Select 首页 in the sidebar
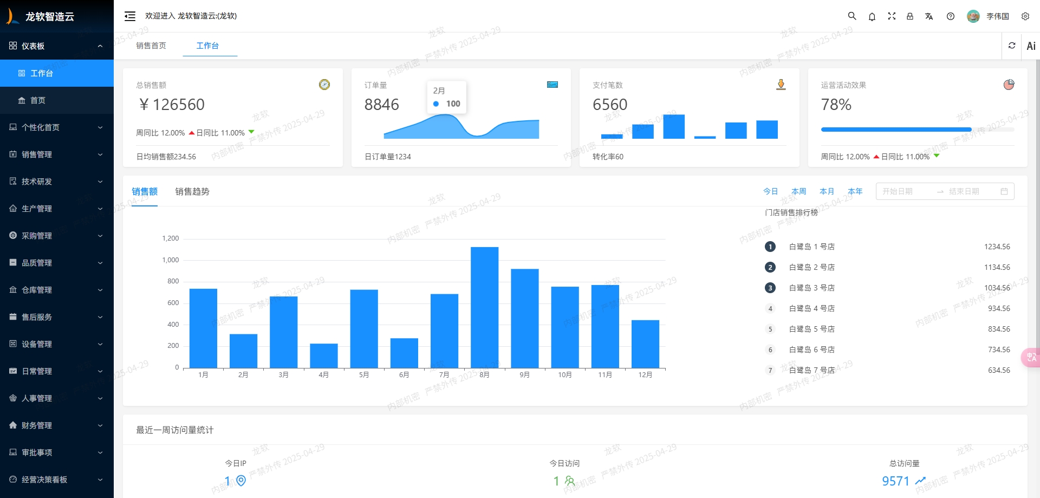Viewport: 1040px width, 498px height. point(38,100)
